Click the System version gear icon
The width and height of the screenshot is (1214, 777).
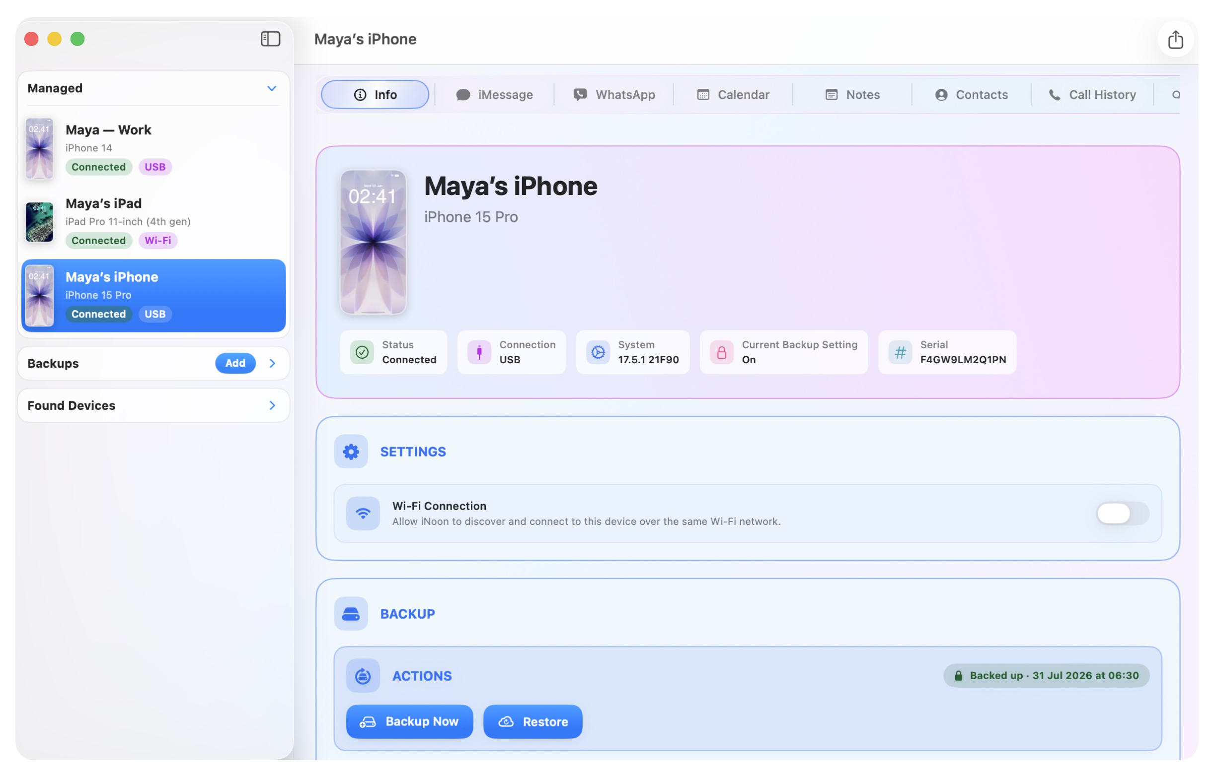598,352
